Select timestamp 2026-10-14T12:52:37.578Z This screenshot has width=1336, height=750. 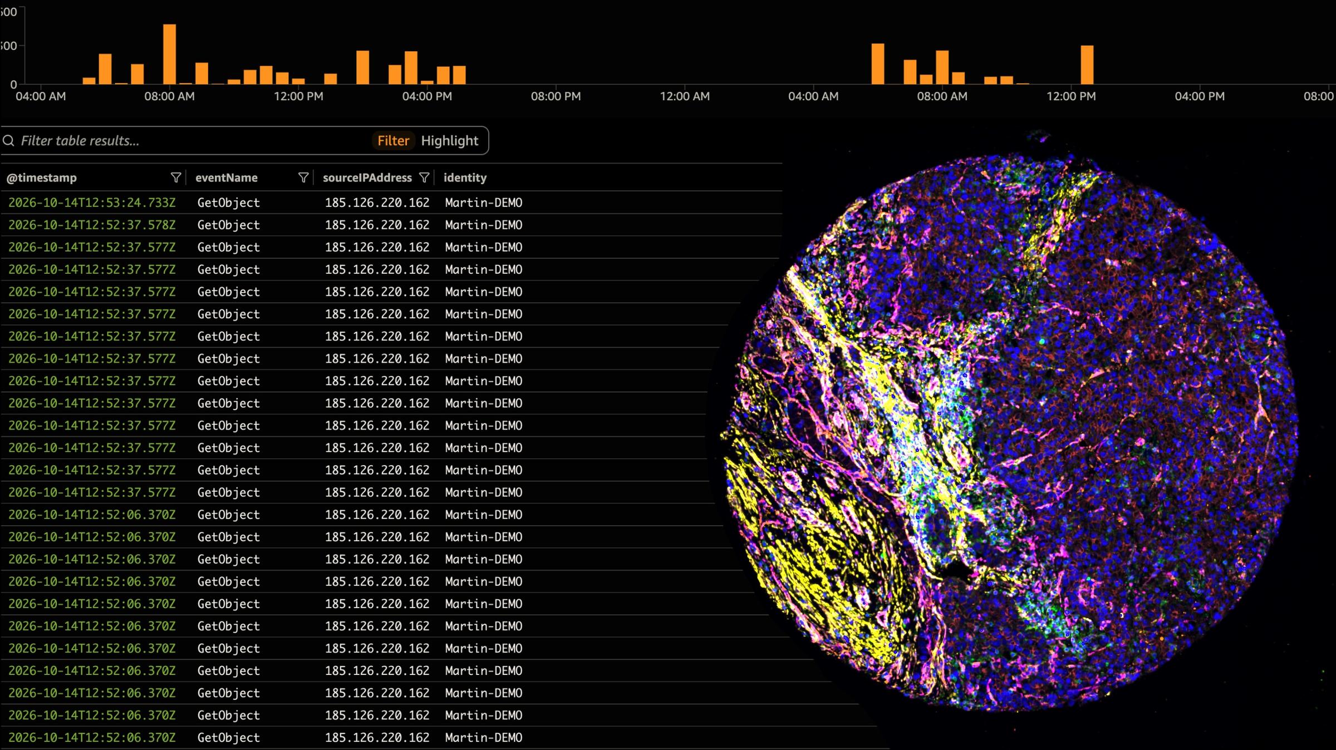(x=92, y=225)
